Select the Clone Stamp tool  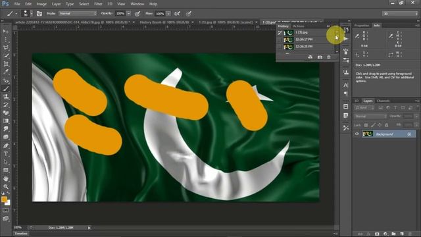click(x=6, y=97)
